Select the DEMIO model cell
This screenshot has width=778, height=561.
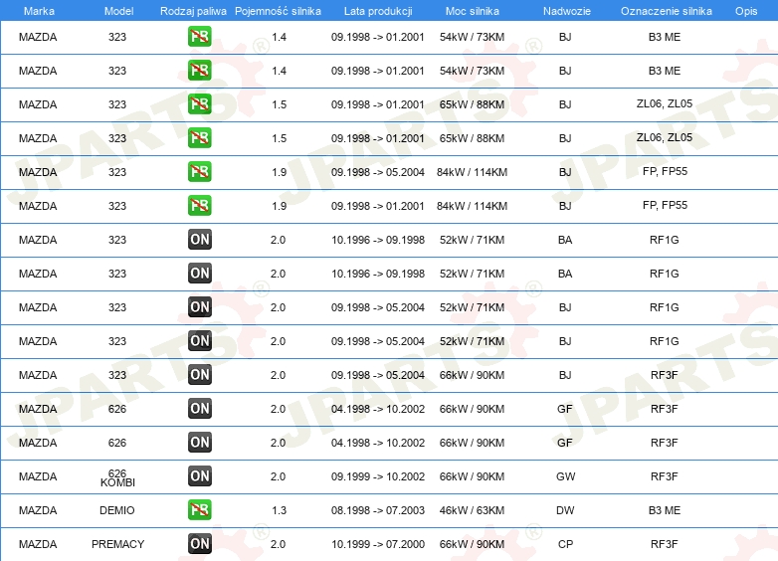pyautogui.click(x=117, y=510)
